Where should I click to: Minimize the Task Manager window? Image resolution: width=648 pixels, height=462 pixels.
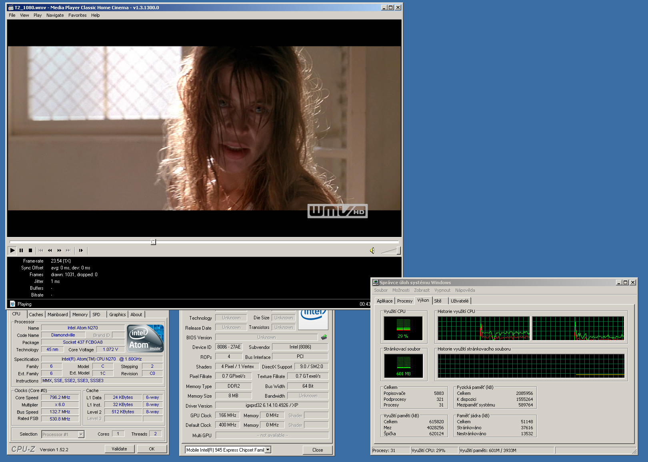[619, 282]
